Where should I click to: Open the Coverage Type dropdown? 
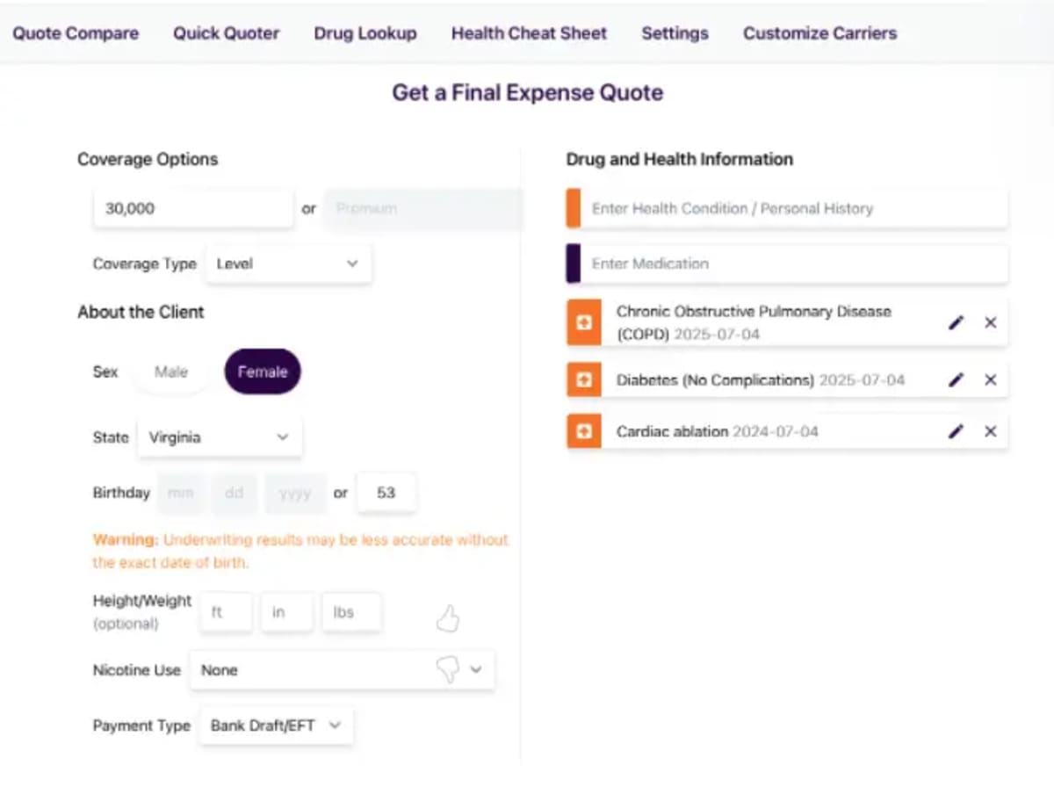coord(288,264)
